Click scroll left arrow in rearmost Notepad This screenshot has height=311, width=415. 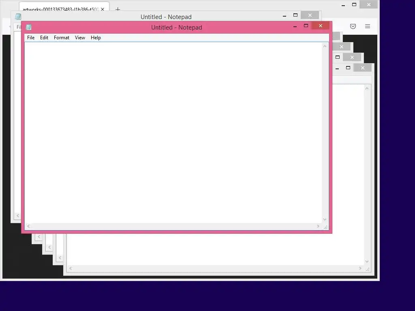coord(71,268)
